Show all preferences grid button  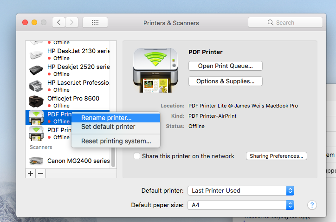click(x=95, y=22)
